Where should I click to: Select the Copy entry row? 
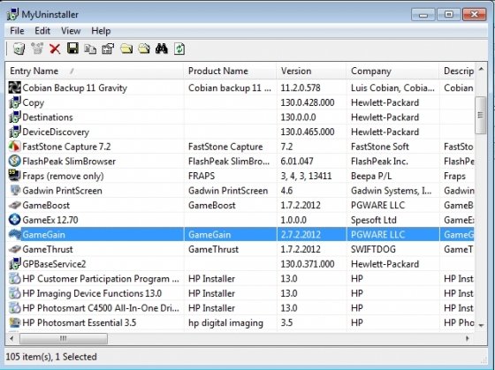(x=240, y=102)
